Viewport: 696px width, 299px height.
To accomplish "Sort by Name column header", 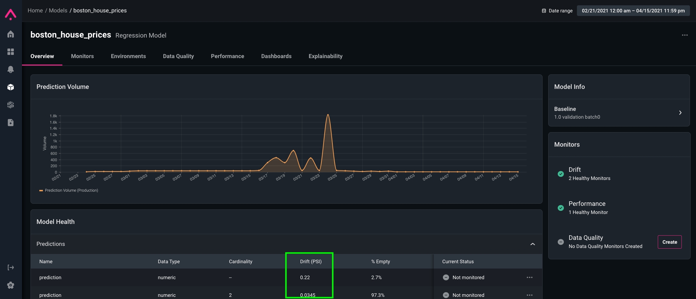I will 46,261.
